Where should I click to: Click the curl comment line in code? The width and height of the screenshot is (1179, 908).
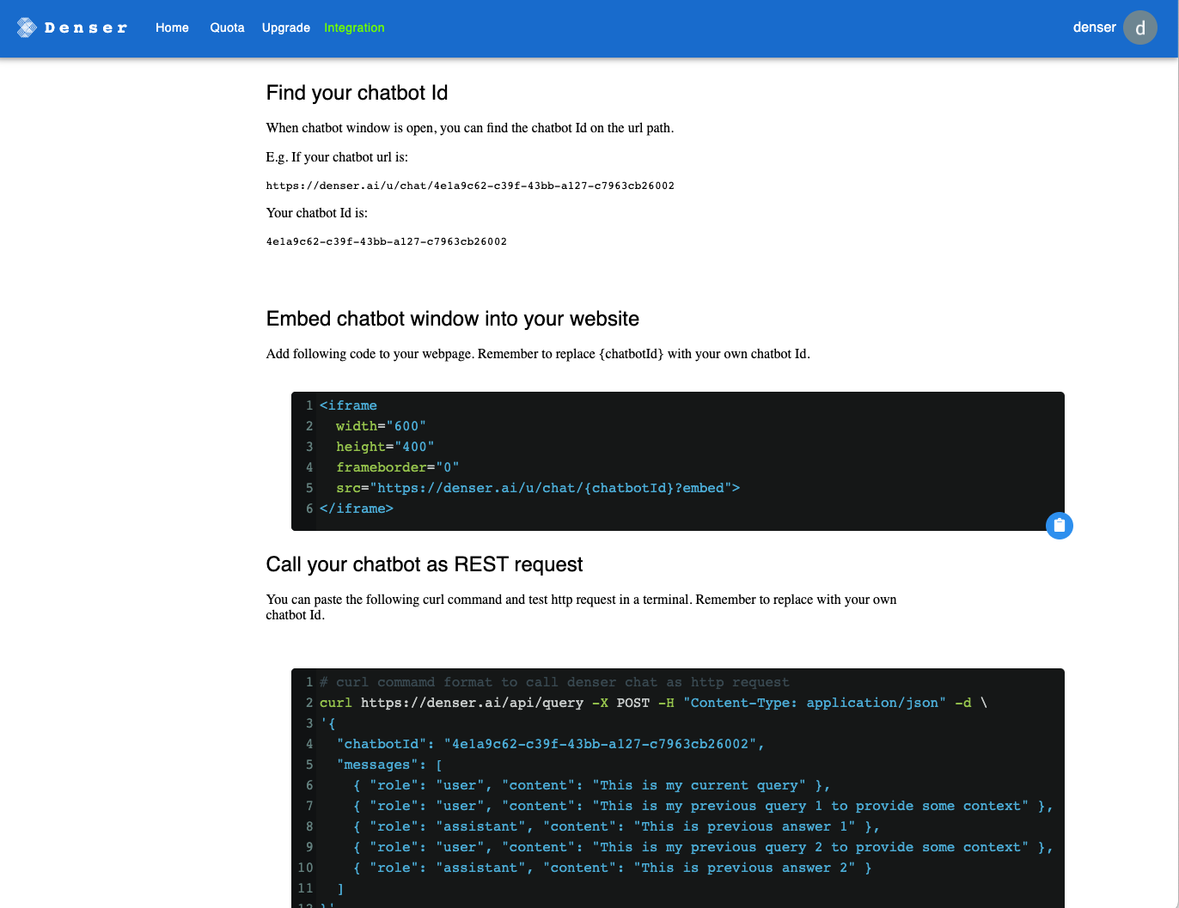coord(554,682)
